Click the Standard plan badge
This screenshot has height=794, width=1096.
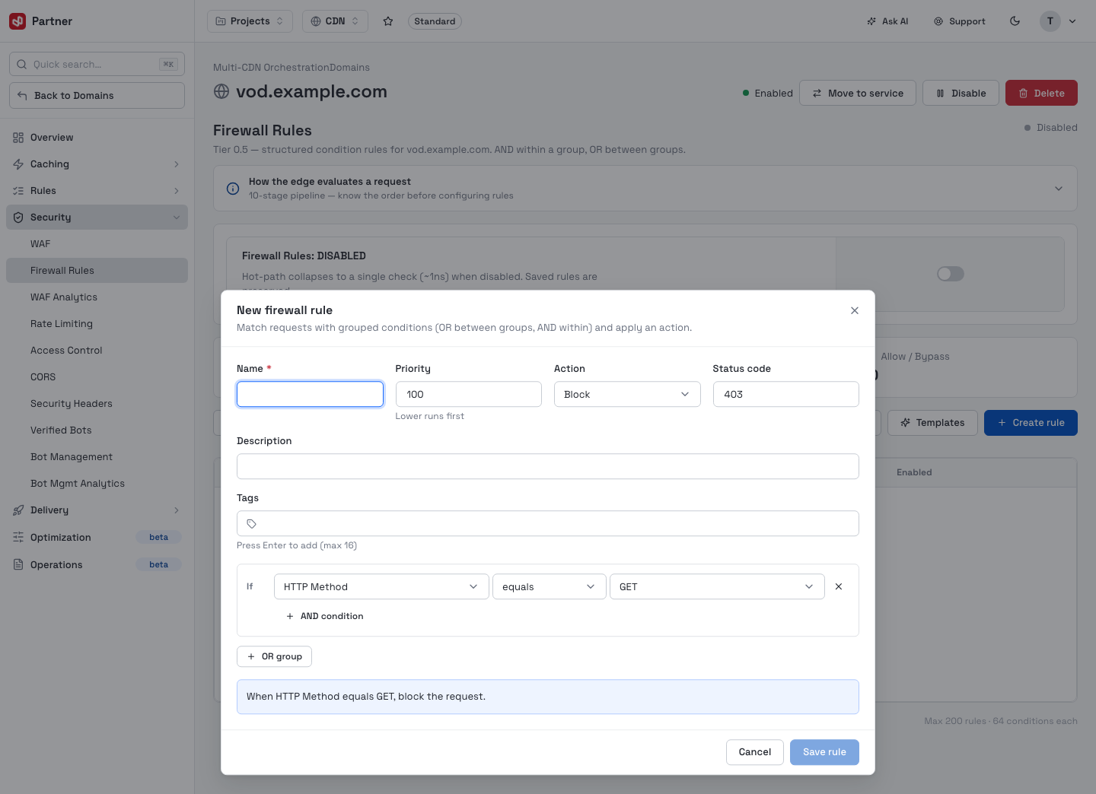[x=435, y=21]
